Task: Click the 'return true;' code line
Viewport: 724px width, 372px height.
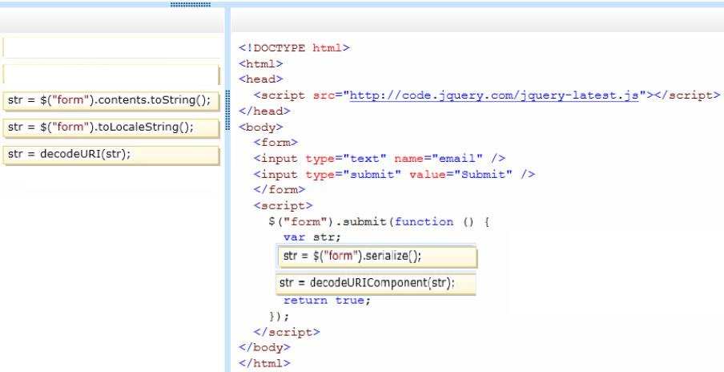Action: click(327, 301)
